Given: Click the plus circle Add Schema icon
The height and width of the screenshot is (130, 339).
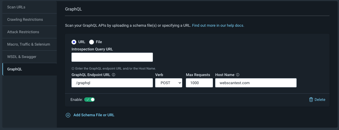Looking at the screenshot, I should click(x=68, y=115).
